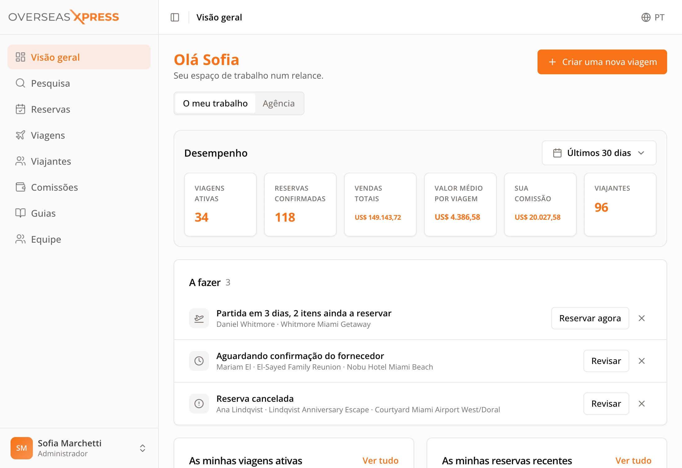Click the Vendas Totais US$ 149.143,72 value
This screenshot has width=682, height=468.
[378, 217]
